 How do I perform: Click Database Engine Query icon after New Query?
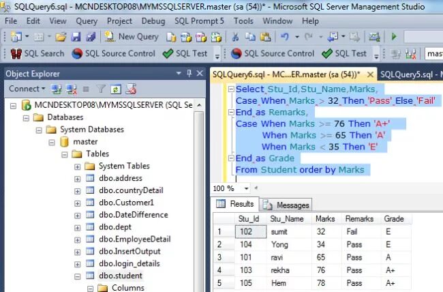171,37
